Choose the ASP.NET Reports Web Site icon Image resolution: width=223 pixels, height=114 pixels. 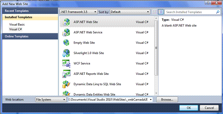pyautogui.click(x=66, y=74)
